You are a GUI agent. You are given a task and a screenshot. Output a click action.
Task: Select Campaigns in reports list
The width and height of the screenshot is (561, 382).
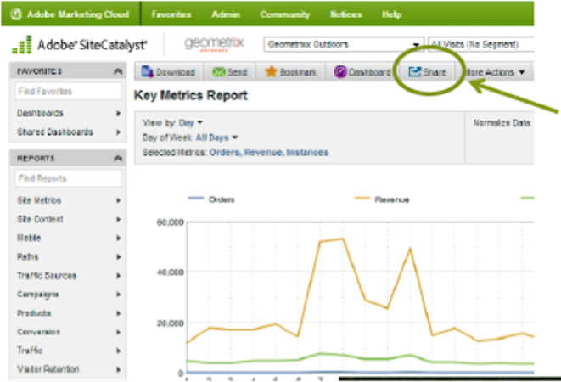[38, 295]
